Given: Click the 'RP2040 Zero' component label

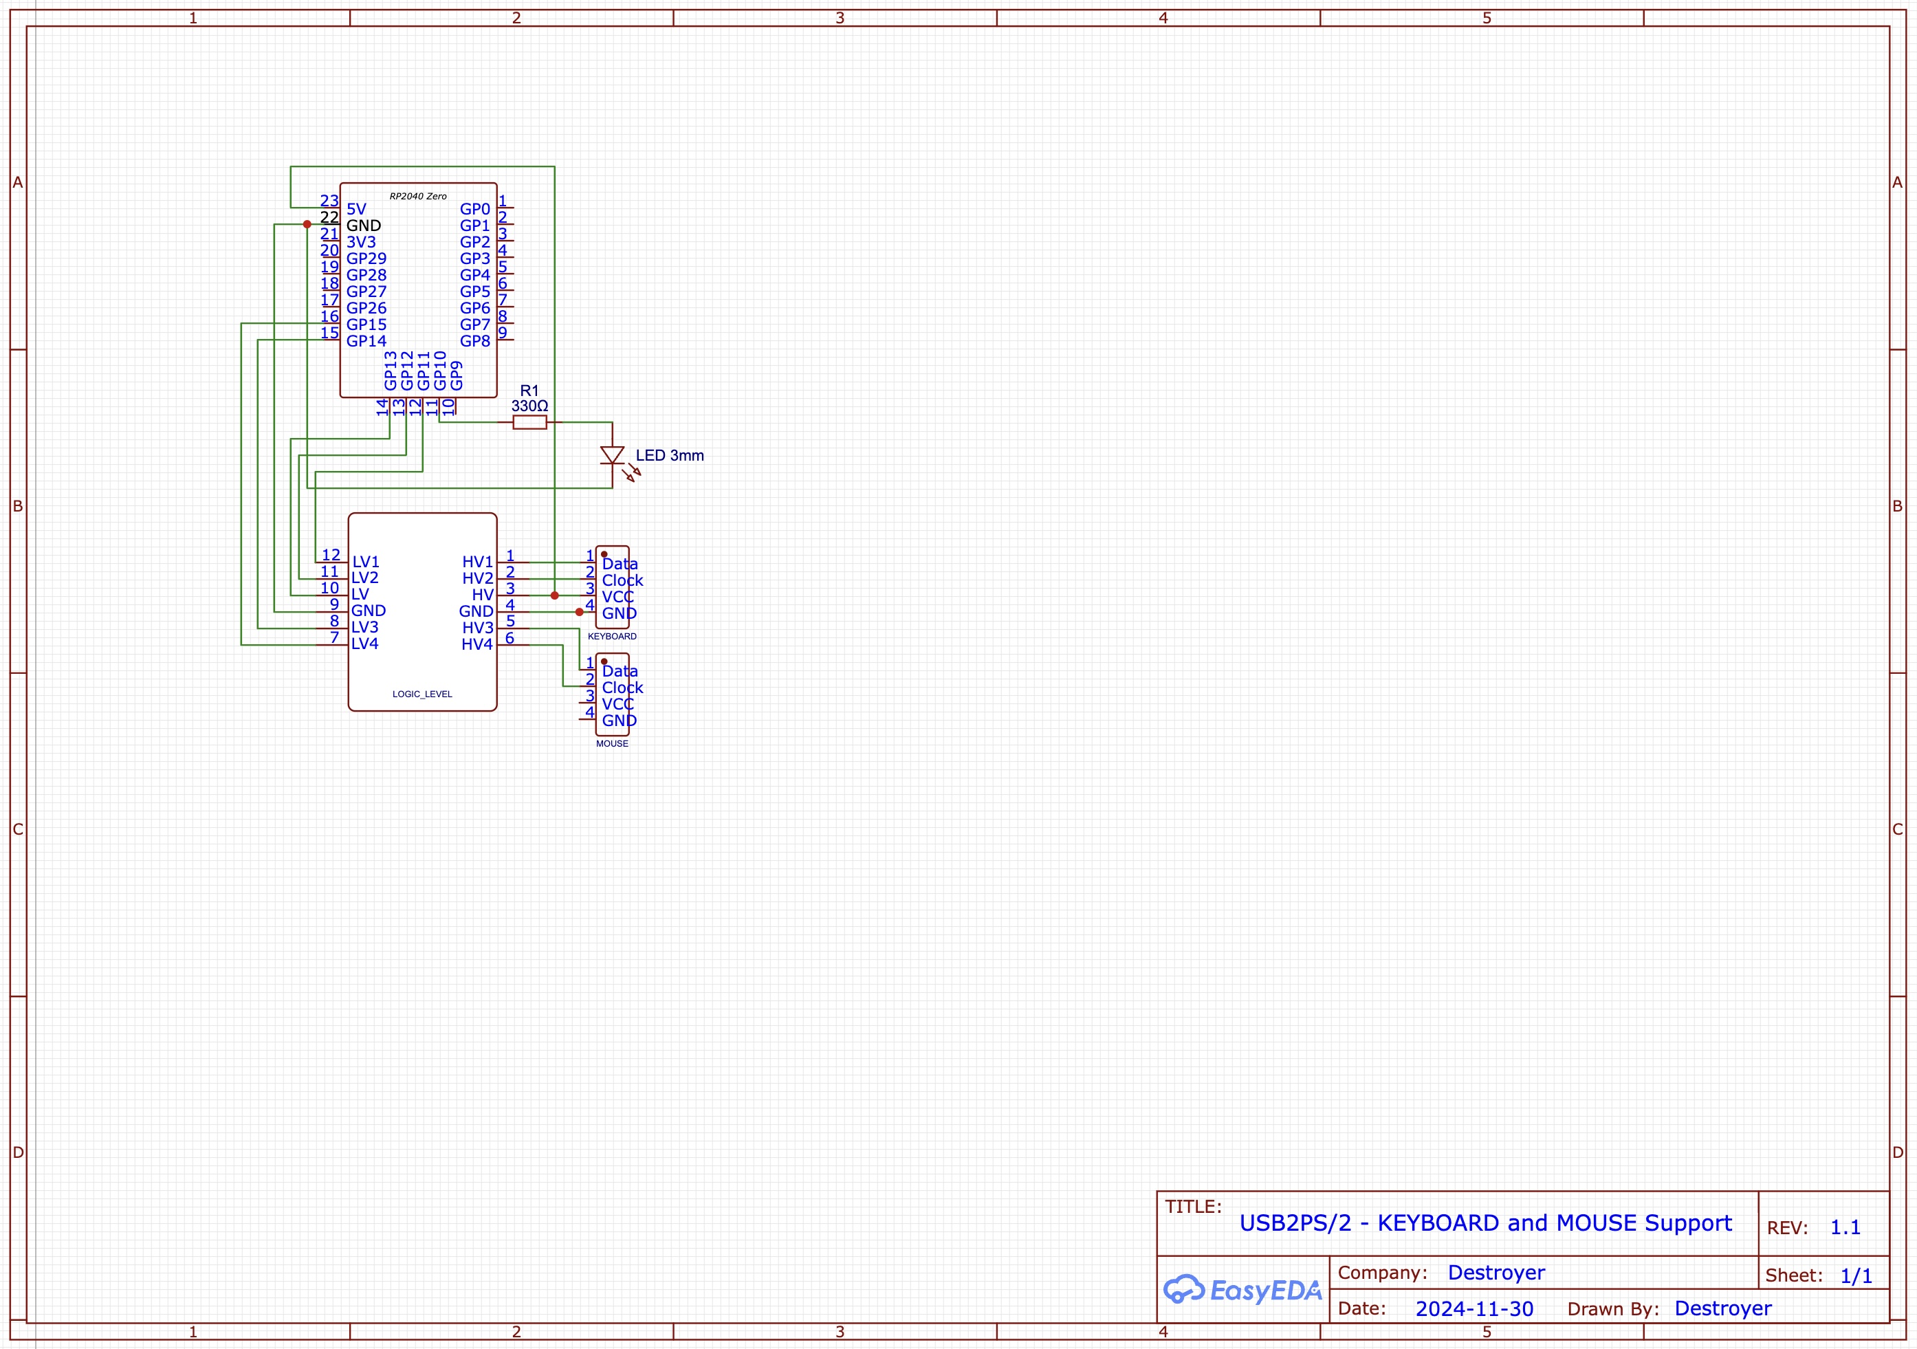Looking at the screenshot, I should click(418, 196).
